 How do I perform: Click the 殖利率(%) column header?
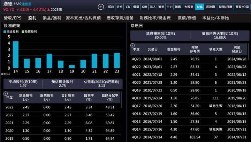click(x=89, y=97)
